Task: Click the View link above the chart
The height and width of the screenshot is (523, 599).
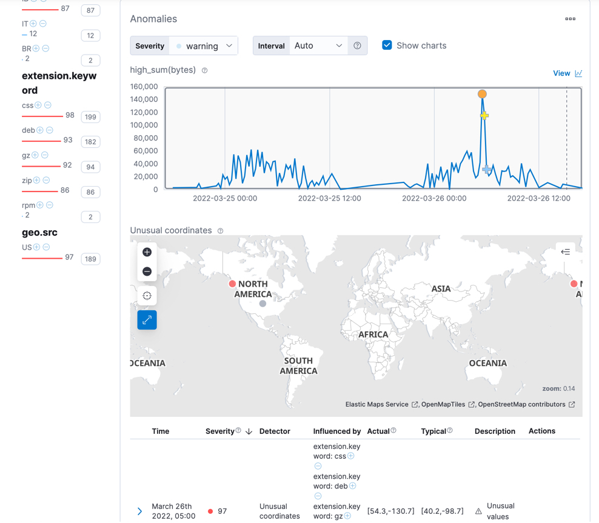Action: point(561,73)
